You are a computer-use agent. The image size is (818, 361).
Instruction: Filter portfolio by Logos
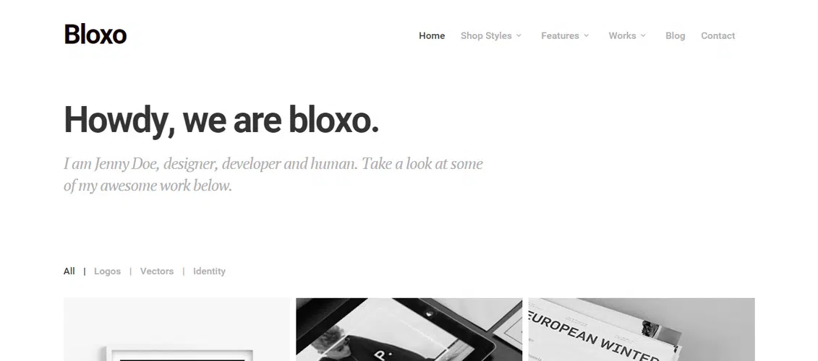108,271
